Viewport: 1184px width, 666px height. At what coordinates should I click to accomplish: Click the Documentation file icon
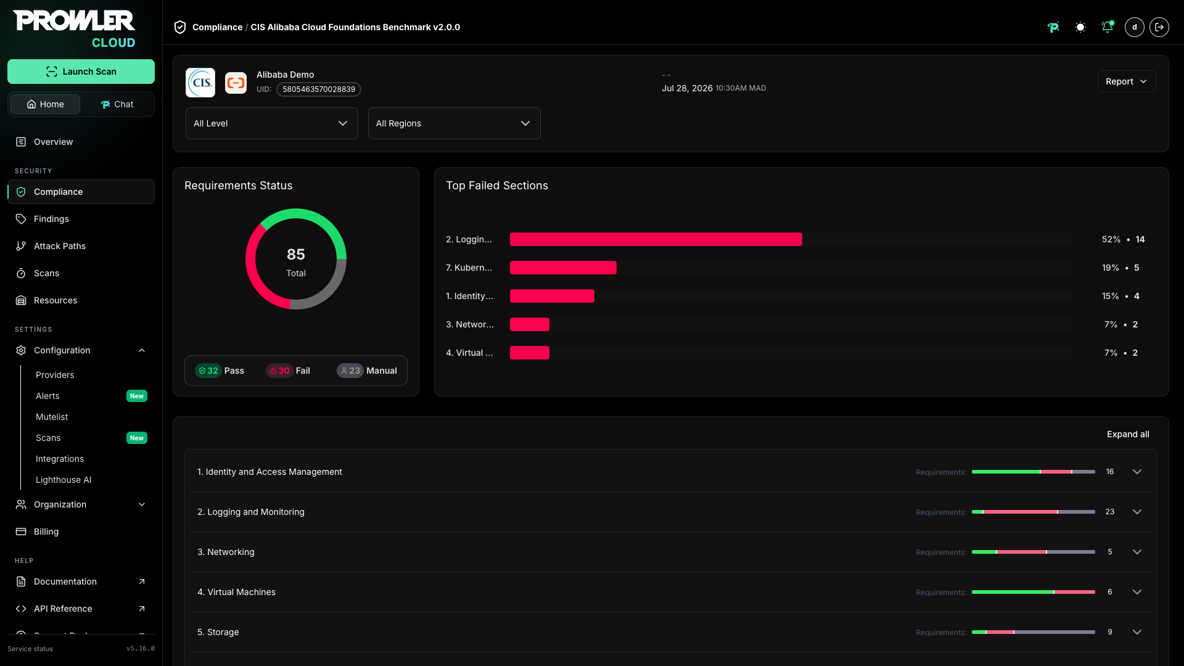pyautogui.click(x=21, y=582)
